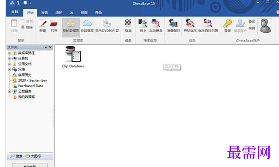Expand the 云数据库 tree node
This screenshot has width=279, height=167.
coord(9,92)
